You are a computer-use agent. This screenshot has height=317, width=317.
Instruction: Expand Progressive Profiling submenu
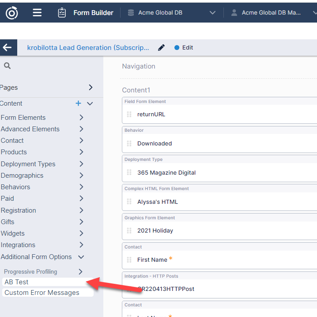80,271
